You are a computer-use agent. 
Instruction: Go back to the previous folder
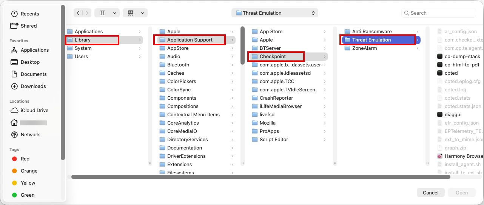78,13
